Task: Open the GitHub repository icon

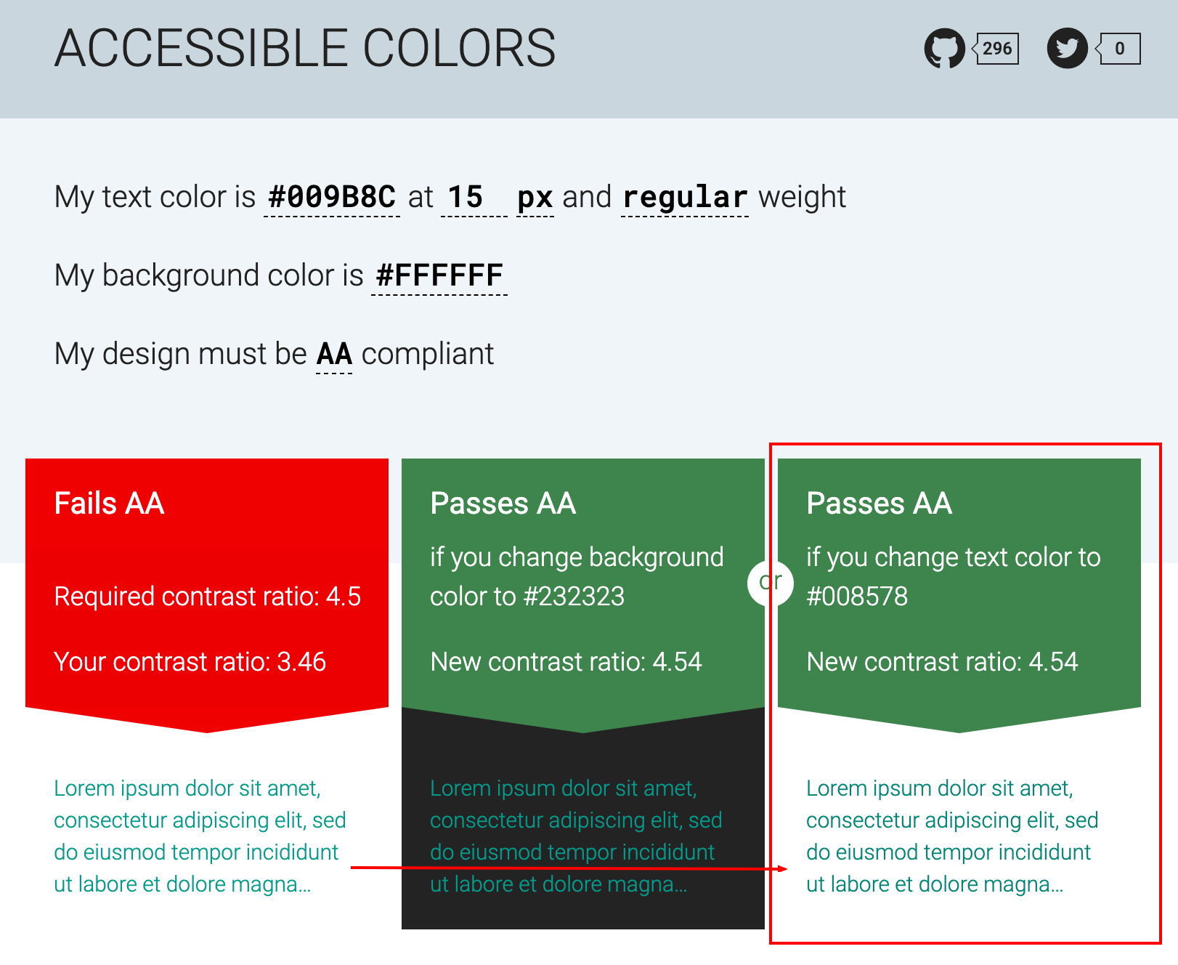Action: point(944,49)
